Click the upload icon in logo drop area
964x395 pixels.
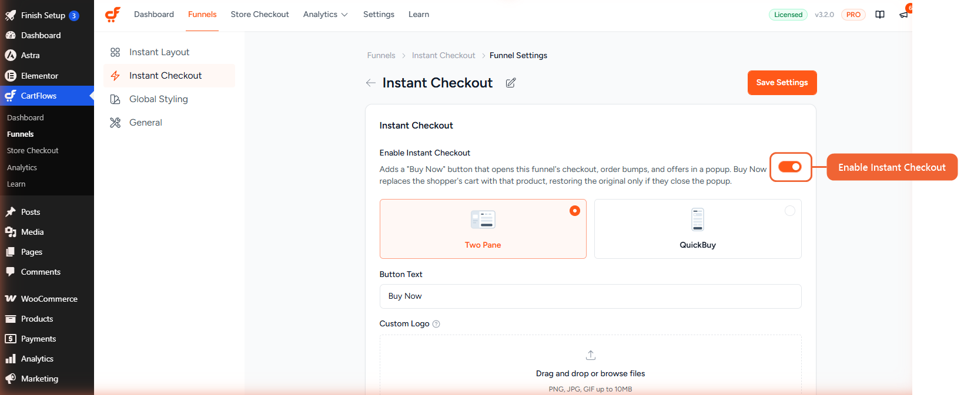(x=591, y=355)
